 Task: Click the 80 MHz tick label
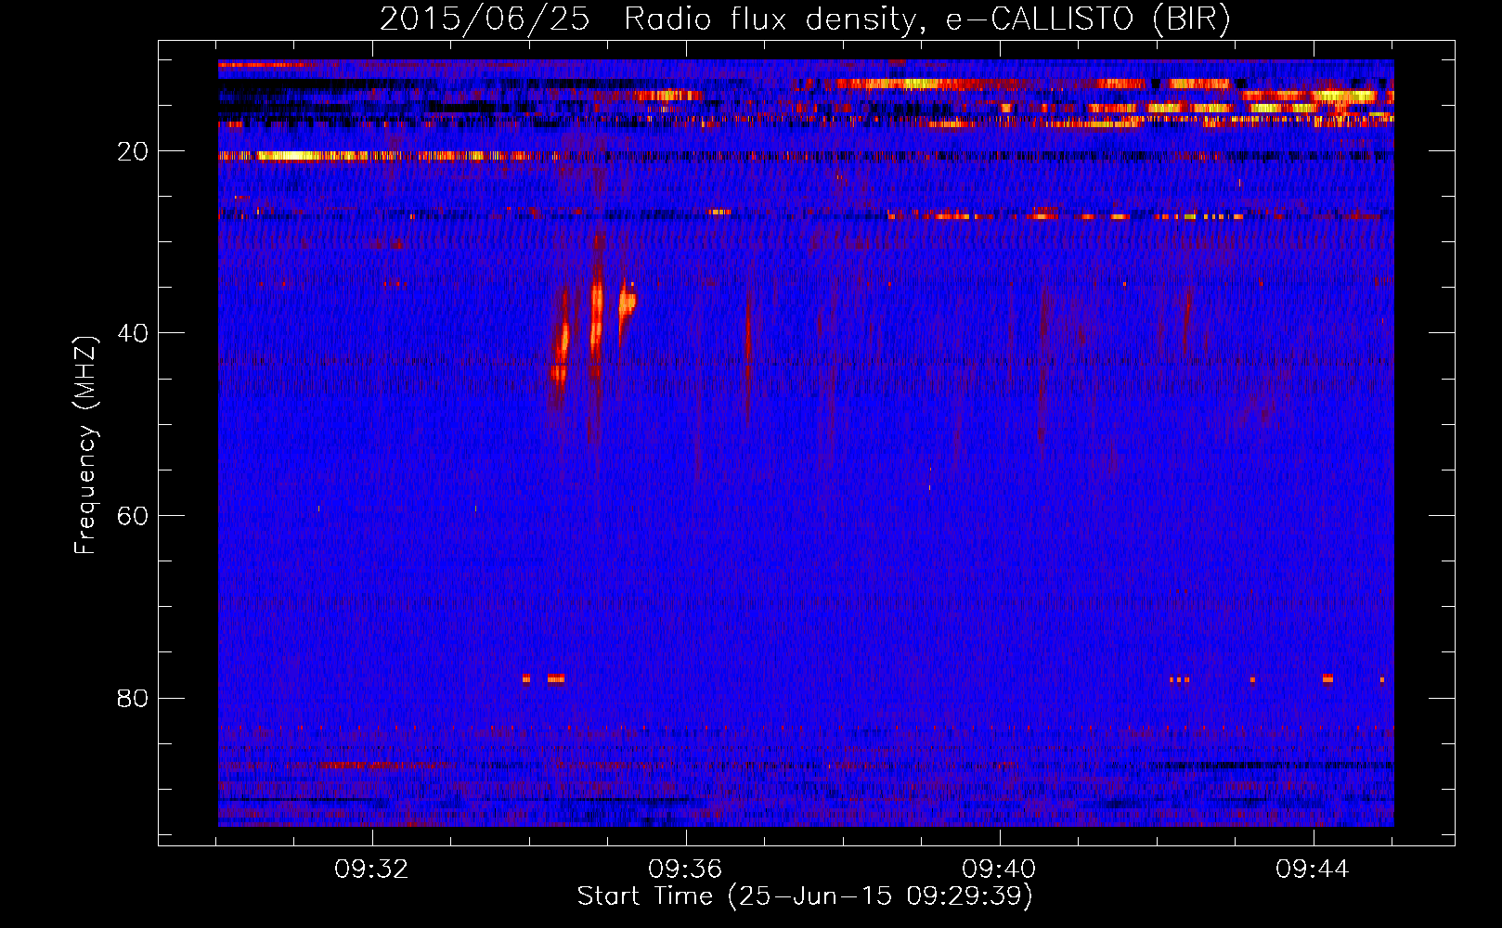pos(133,698)
